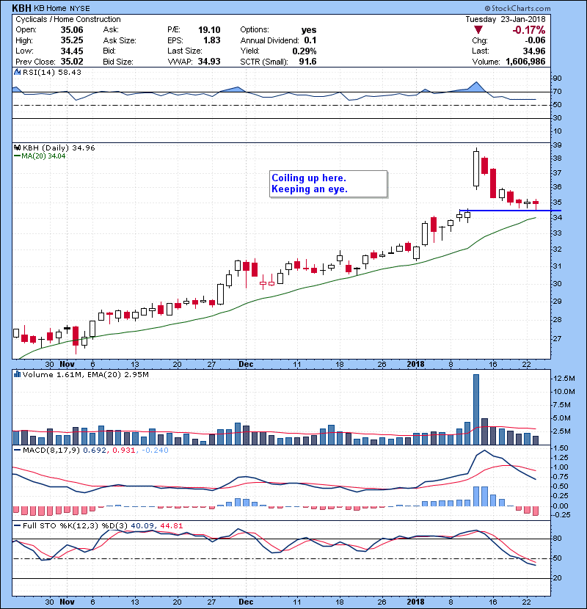587x609 pixels.
Task: Click the Dec label on price axis
Action: click(x=246, y=365)
